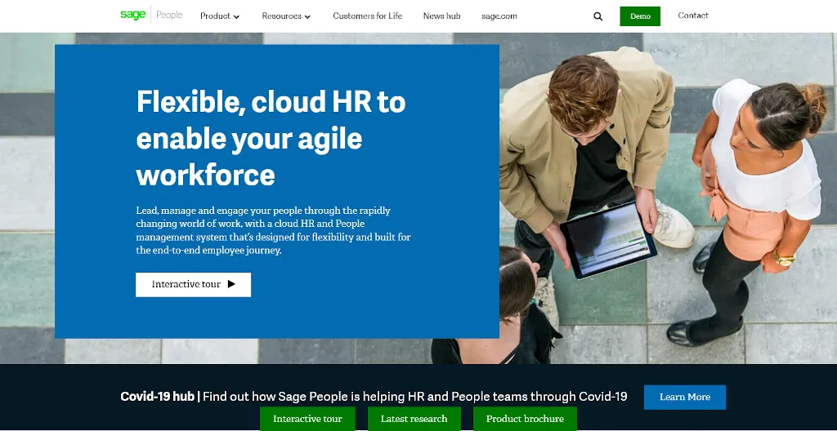Viewport: 837px width, 431px height.
Task: Click the Sage logo
Action: pyautogui.click(x=133, y=15)
